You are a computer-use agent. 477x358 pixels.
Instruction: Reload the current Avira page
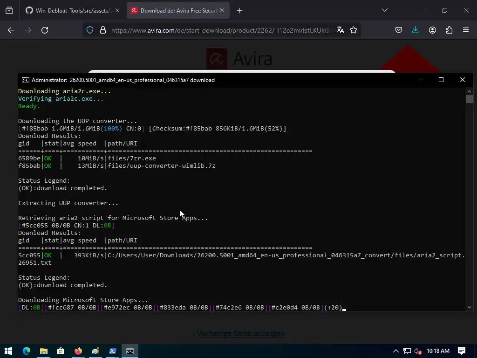pos(45,30)
